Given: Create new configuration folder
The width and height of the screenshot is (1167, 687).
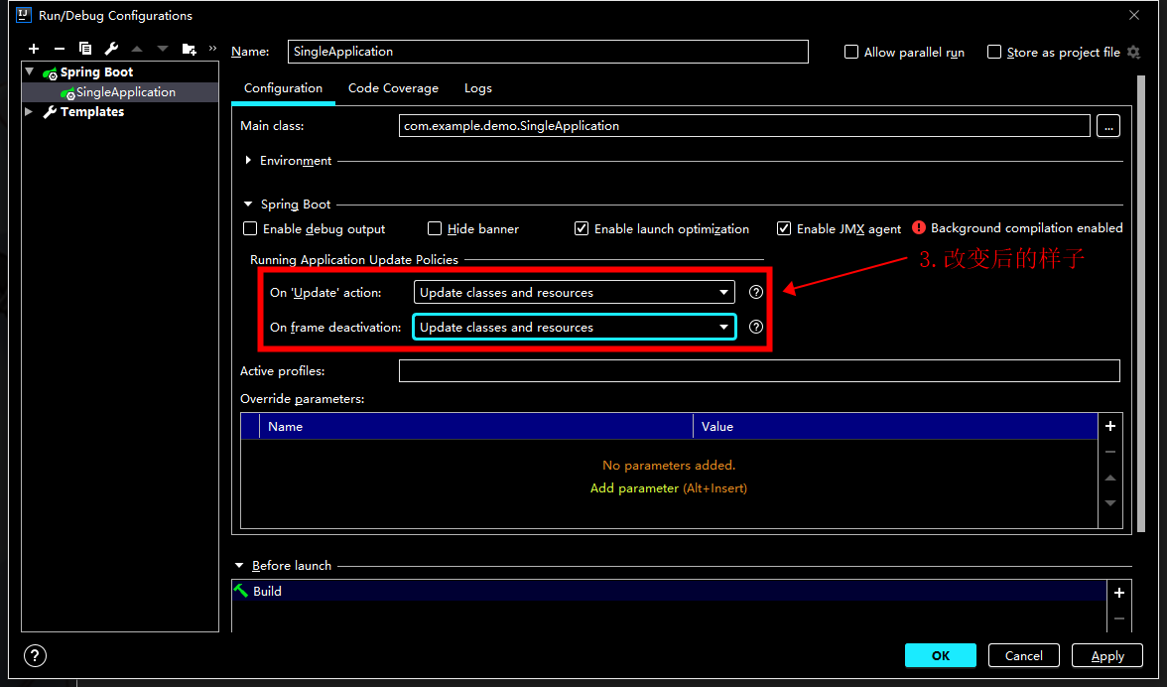Looking at the screenshot, I should pyautogui.click(x=189, y=49).
